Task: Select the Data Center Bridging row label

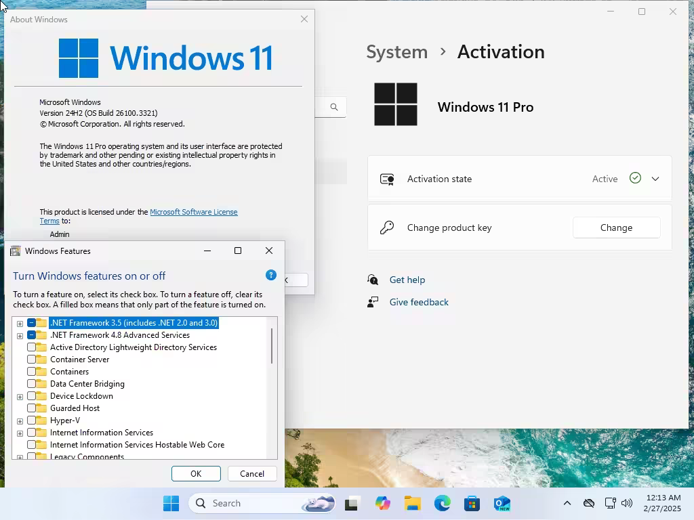Action: coord(87,384)
